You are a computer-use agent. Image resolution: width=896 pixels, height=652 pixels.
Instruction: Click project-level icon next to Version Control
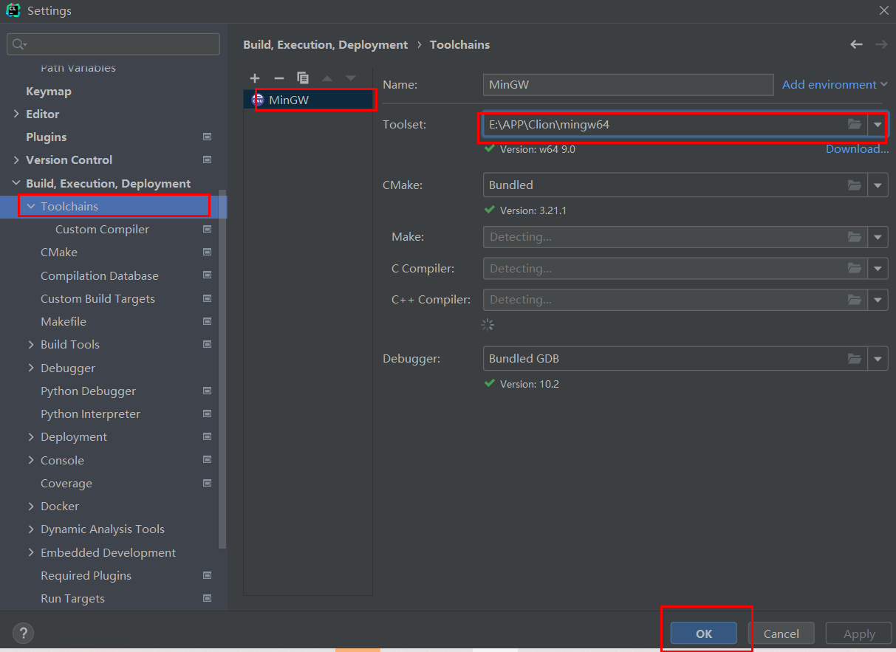tap(208, 159)
